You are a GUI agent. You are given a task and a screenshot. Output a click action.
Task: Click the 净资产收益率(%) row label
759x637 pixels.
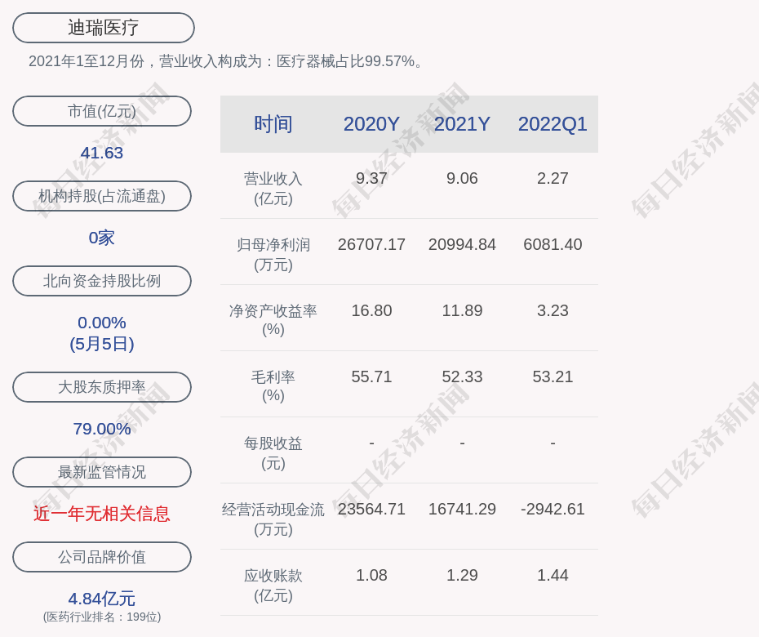tap(273, 319)
